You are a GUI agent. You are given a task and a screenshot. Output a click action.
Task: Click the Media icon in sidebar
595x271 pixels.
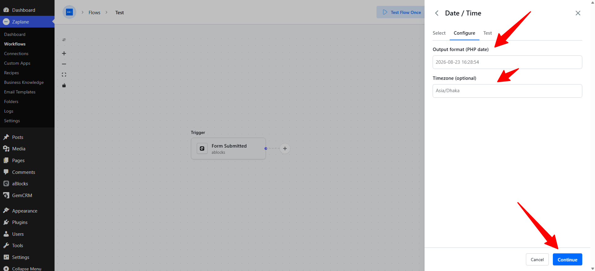(x=6, y=148)
